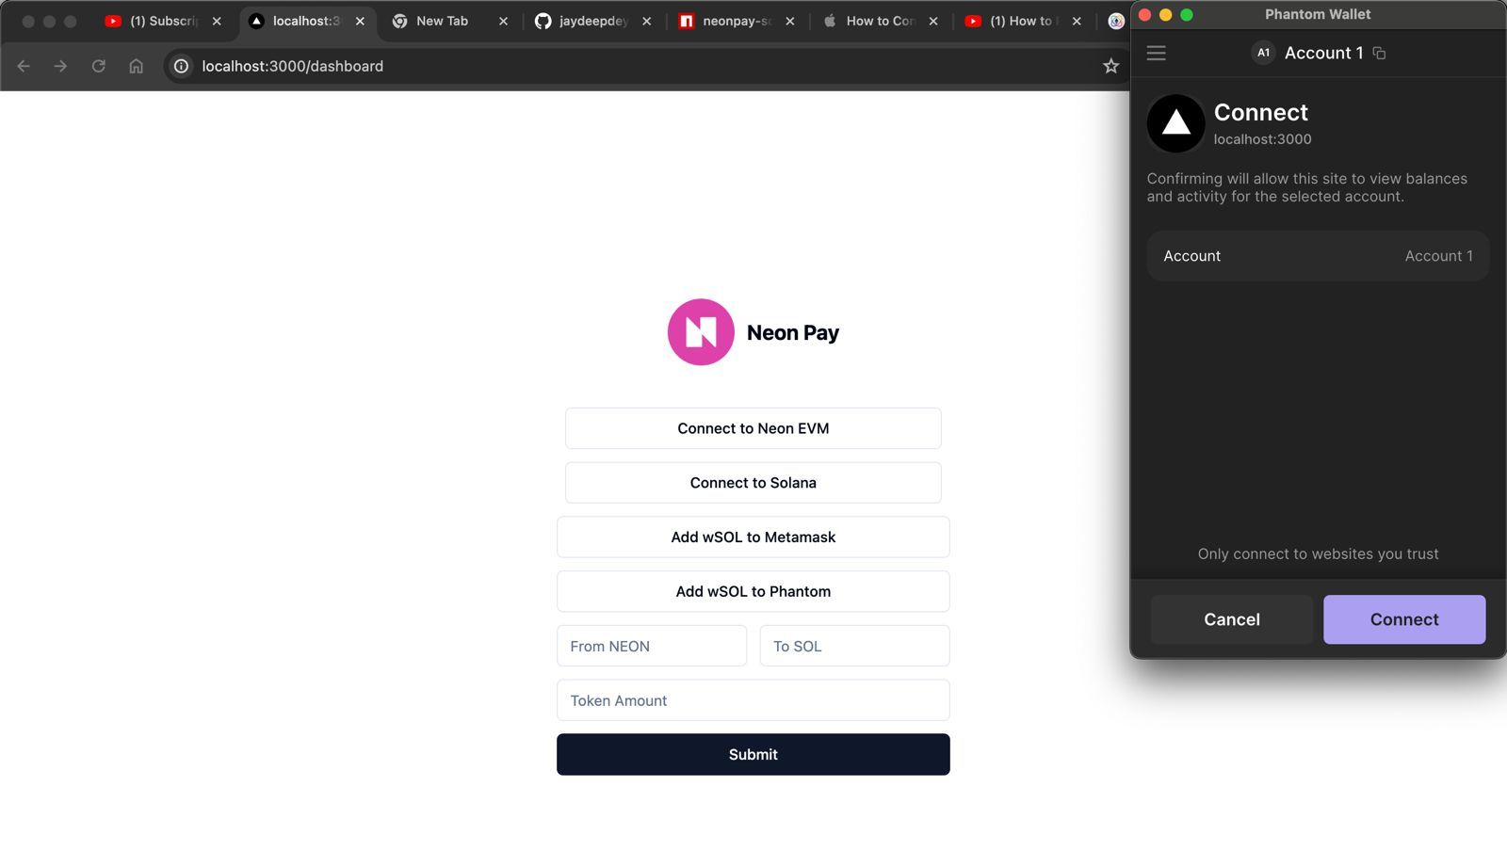Click the black triangle site logo in Phantom
1507x866 pixels.
click(1175, 123)
